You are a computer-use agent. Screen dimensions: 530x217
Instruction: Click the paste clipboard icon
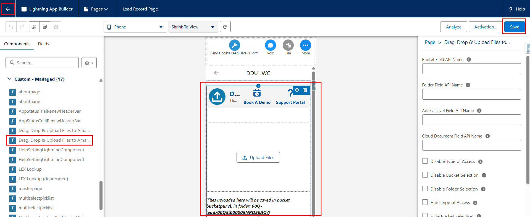pyautogui.click(x=56, y=27)
